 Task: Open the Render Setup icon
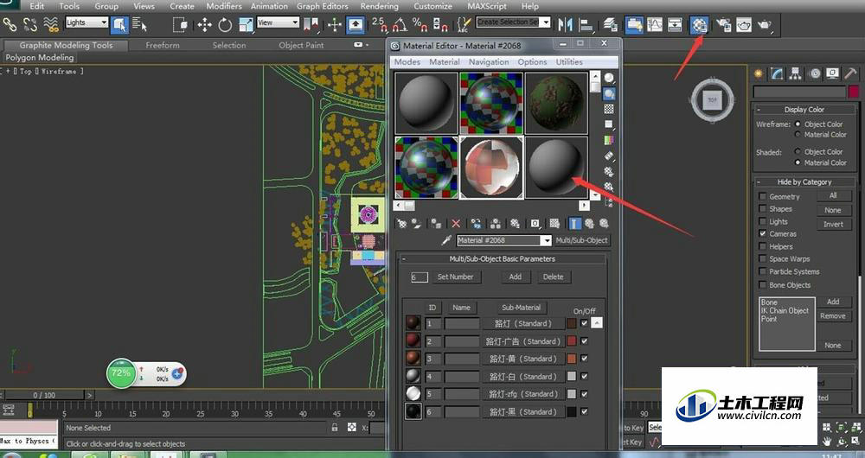723,25
